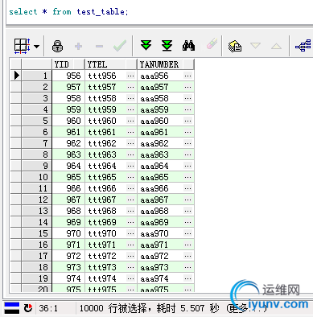Select row header number 12

(37, 200)
